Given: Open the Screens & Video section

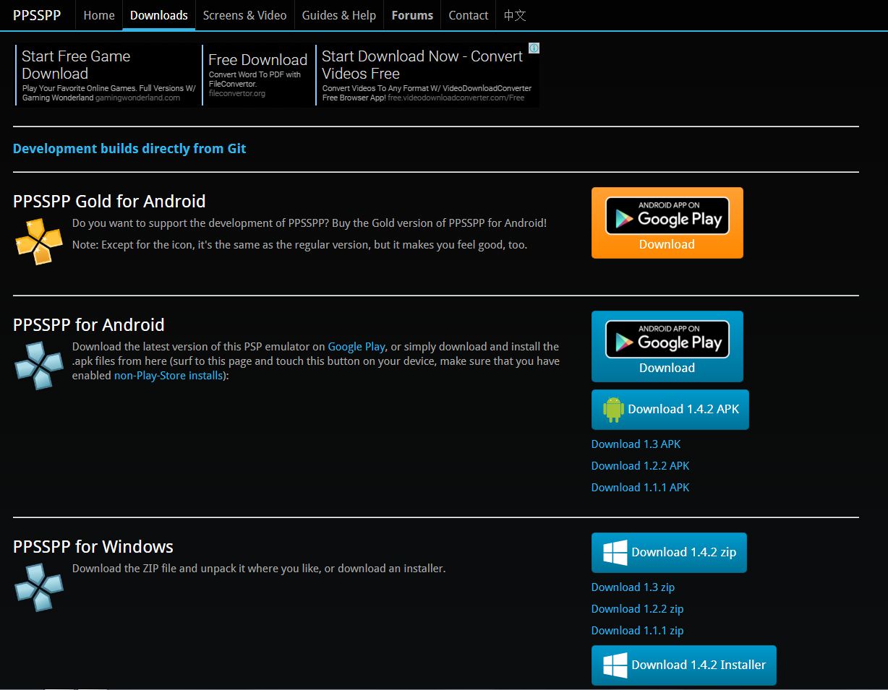Looking at the screenshot, I should [x=244, y=14].
